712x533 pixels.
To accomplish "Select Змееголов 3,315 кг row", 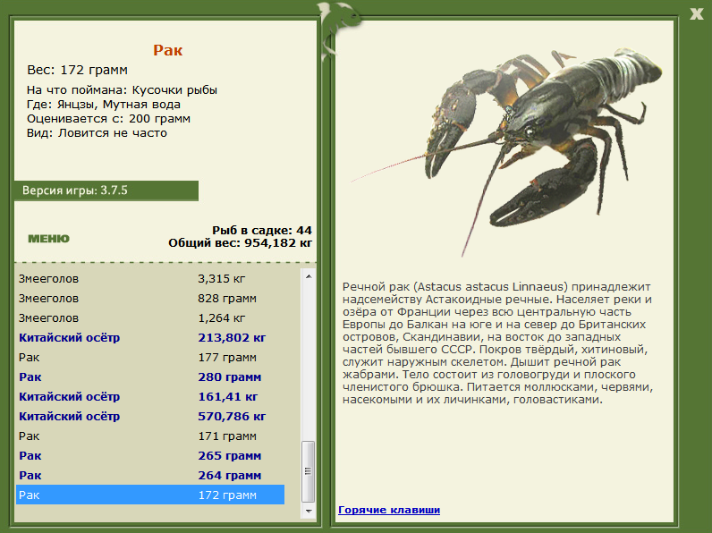I will [150, 279].
